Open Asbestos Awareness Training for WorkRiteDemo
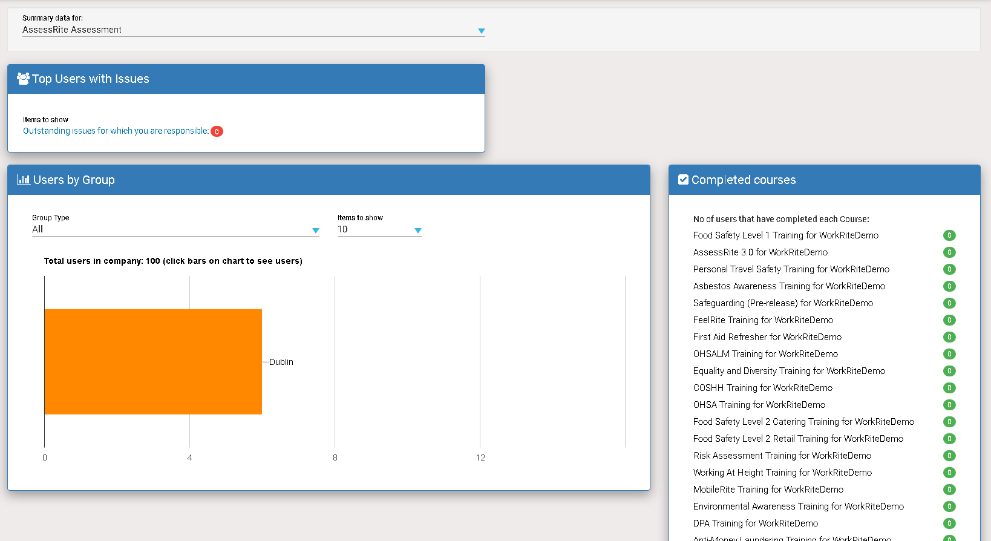The image size is (991, 541). click(789, 286)
